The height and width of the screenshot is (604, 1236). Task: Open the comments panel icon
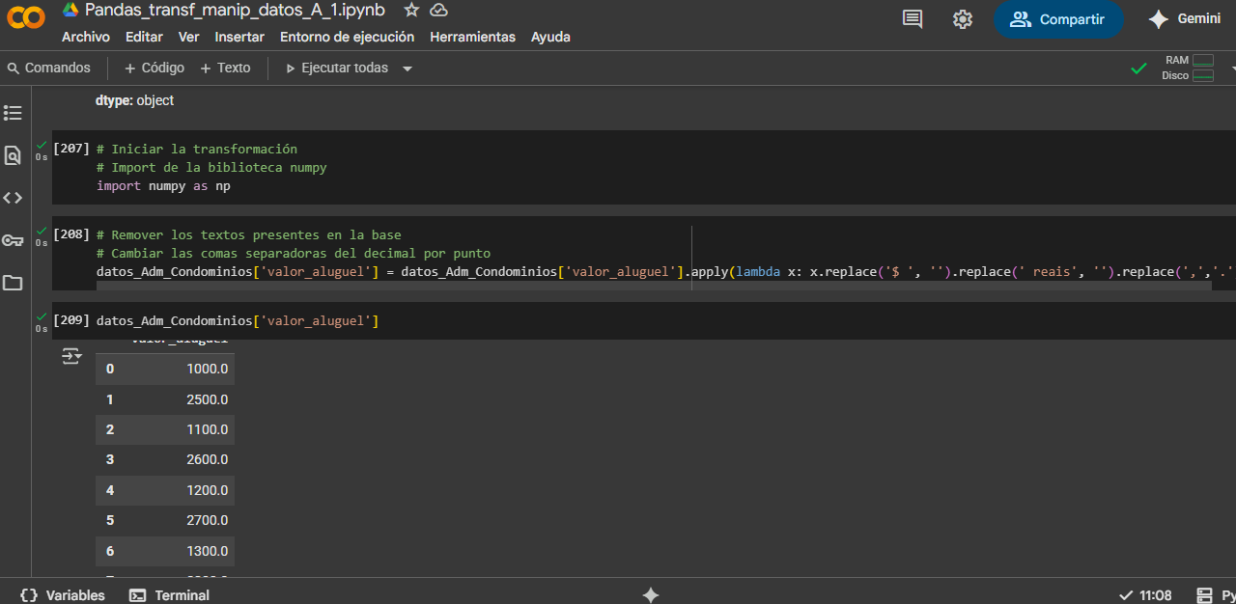(913, 19)
